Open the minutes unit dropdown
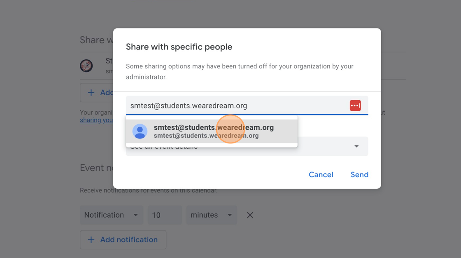Screen dimensions: 461x258 [x=212, y=215]
